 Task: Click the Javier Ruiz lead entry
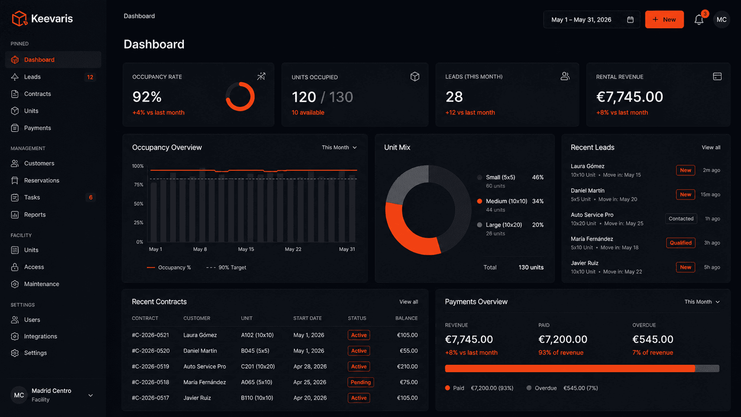[x=646, y=267]
